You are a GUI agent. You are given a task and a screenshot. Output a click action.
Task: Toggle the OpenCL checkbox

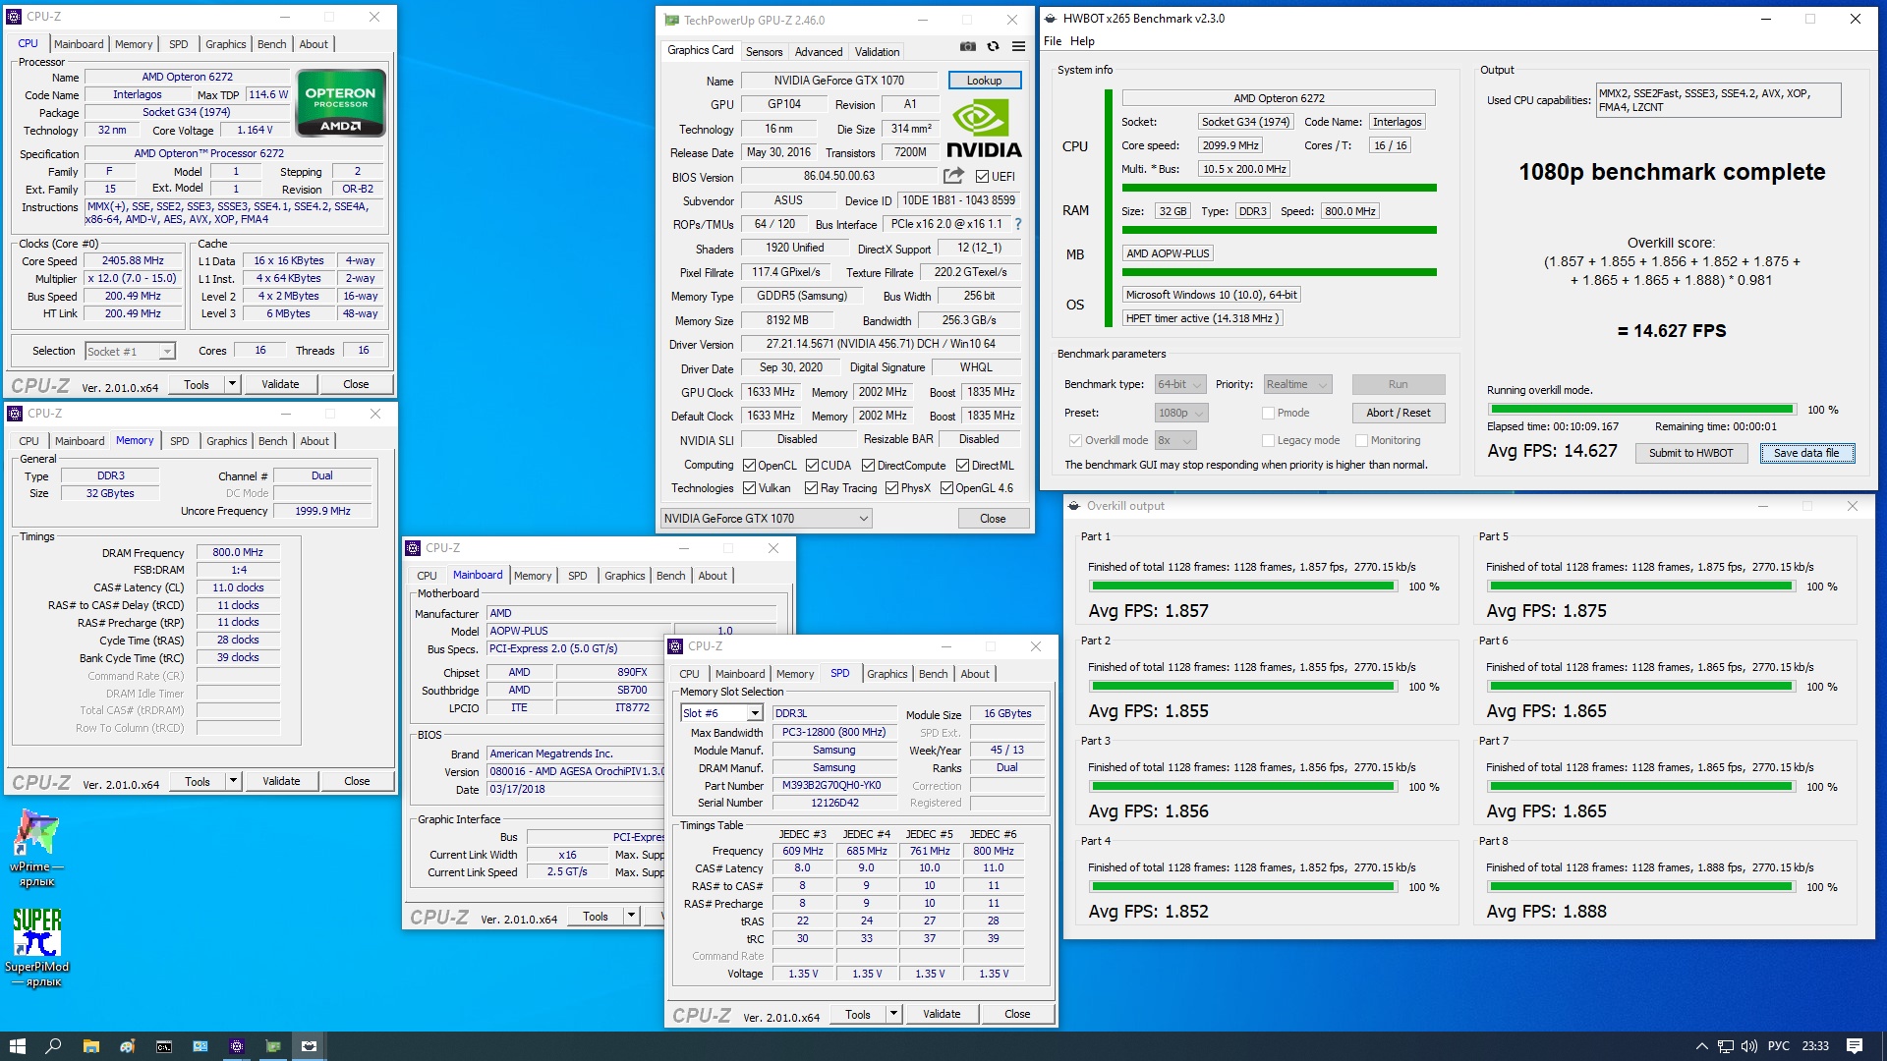click(x=749, y=466)
